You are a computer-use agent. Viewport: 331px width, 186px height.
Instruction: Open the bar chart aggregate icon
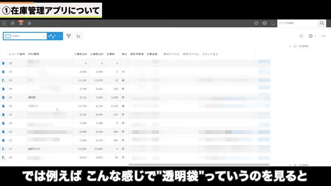point(78,36)
